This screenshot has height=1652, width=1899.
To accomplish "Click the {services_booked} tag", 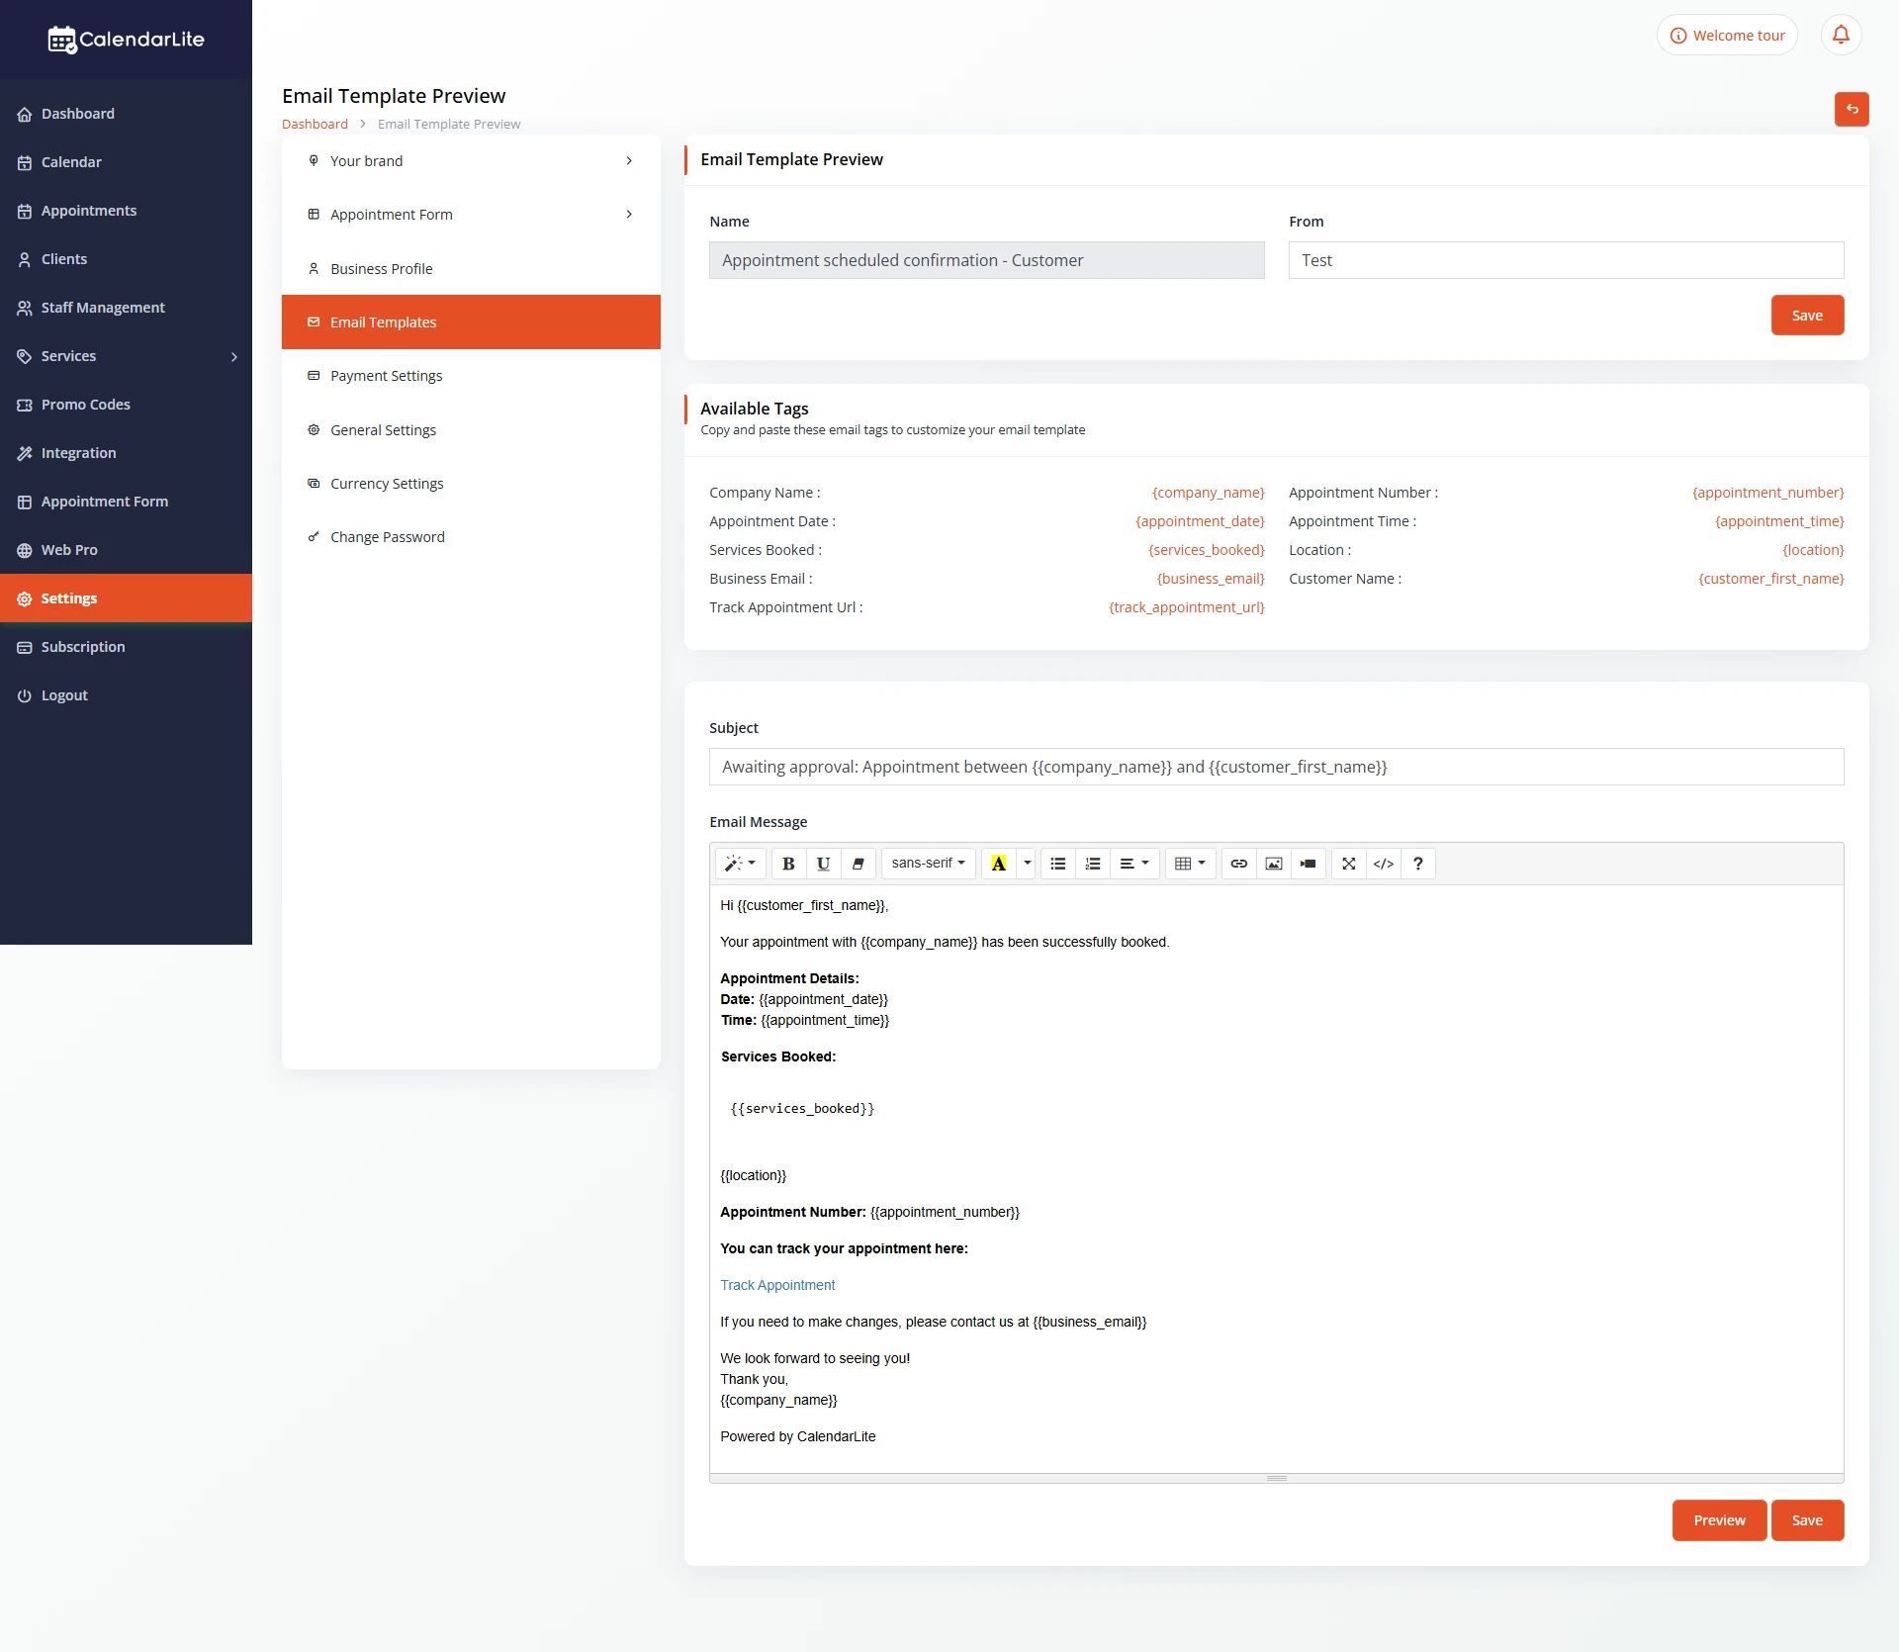I will (1206, 550).
